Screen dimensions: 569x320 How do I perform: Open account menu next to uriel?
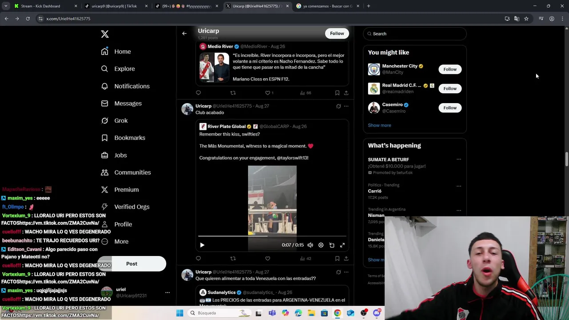pyautogui.click(x=168, y=292)
